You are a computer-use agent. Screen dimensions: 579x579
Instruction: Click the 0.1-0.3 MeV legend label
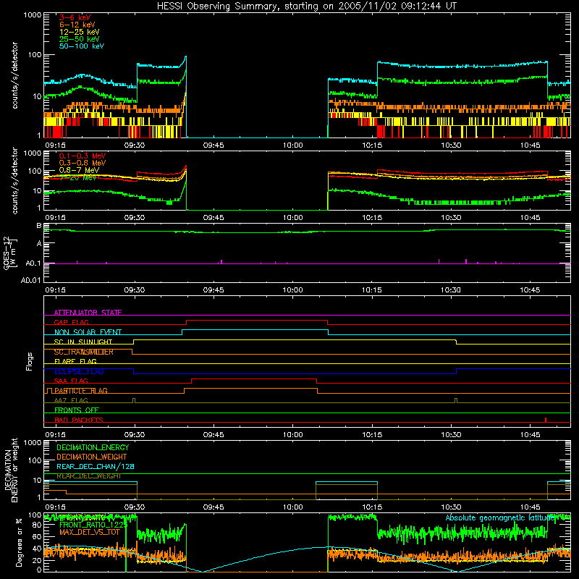click(x=83, y=156)
